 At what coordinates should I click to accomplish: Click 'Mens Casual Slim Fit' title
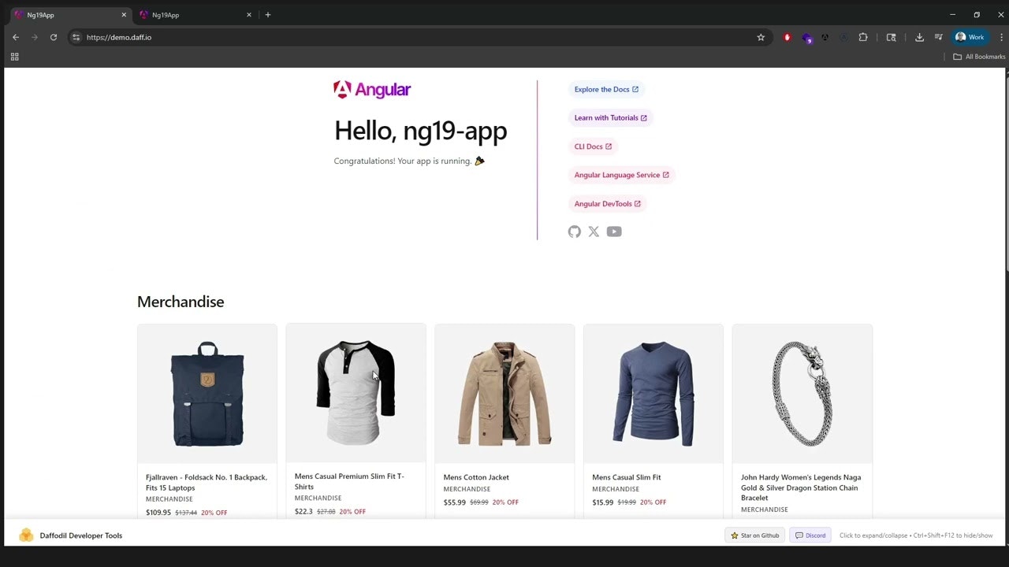click(x=627, y=477)
